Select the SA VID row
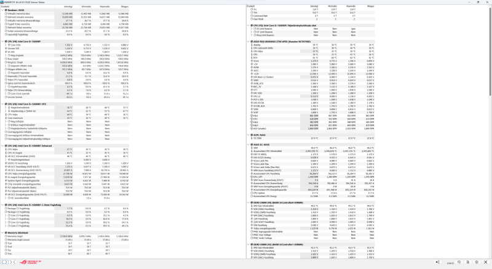Screen dimensions: 492x269 click(x=65, y=52)
